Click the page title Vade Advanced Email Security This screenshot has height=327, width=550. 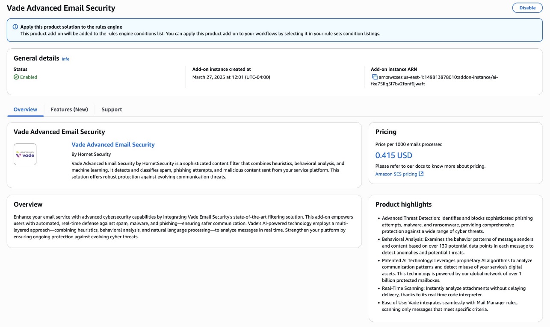[x=61, y=8]
